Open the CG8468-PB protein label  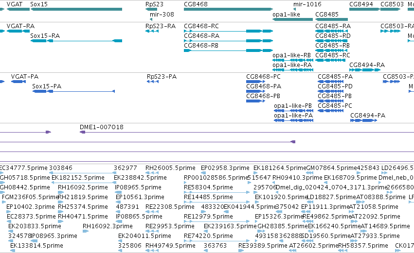pyautogui.click(x=263, y=96)
